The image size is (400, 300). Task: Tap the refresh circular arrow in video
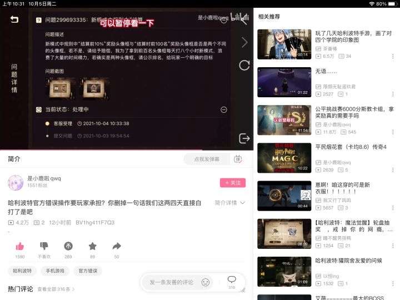pyautogui.click(x=244, y=66)
